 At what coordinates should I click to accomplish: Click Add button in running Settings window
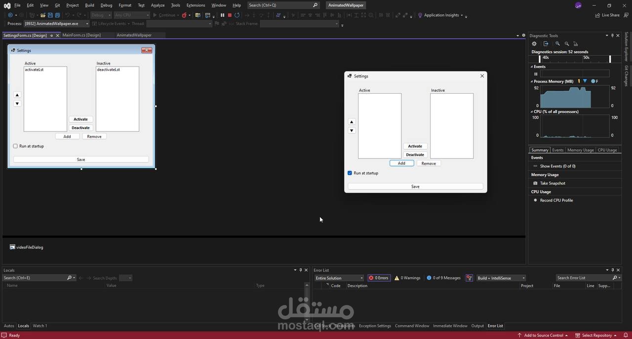coord(401,163)
